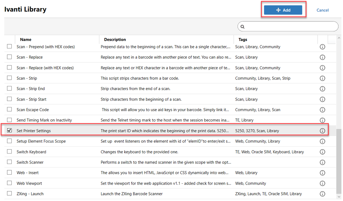Click 'Set Printer Settings' script name

point(34,131)
